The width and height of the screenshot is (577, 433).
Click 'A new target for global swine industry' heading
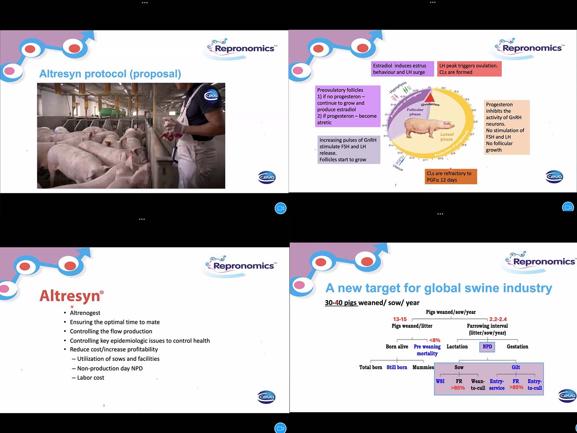(439, 288)
